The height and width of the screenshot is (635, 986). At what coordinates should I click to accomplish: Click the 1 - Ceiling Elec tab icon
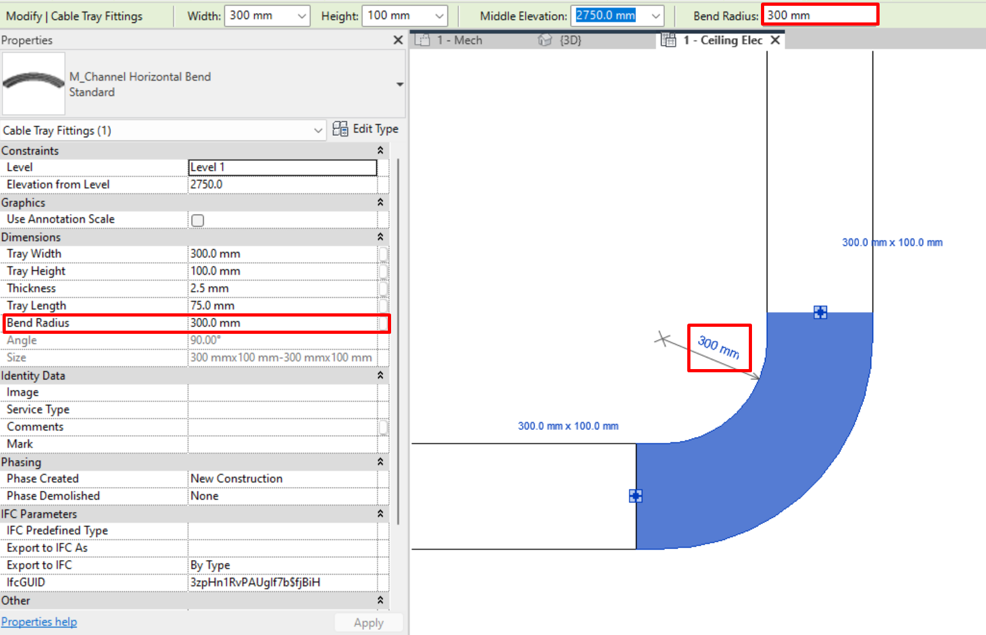tap(669, 40)
